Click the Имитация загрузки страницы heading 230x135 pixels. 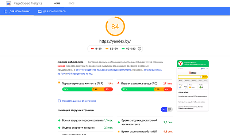76,110
